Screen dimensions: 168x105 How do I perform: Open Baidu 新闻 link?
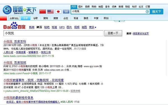click(x=32, y=27)
